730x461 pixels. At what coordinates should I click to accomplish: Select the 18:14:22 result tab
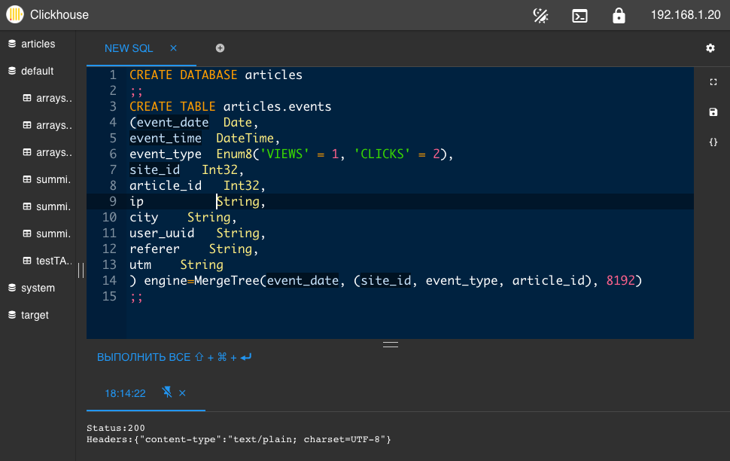pos(125,393)
